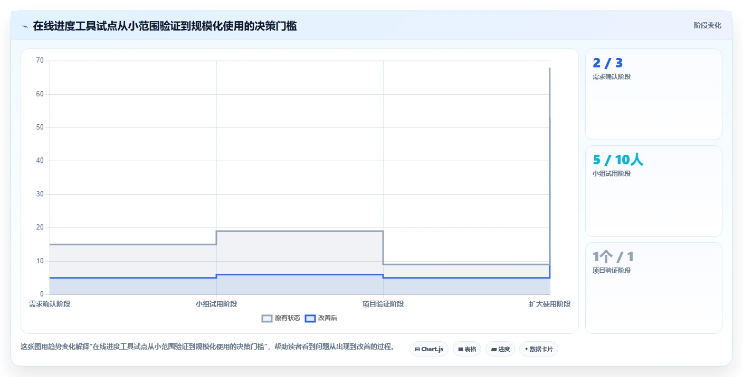Click the 扩大使用阶段 x-axis label
Screen dimensions: 743x377
pyautogui.click(x=550, y=304)
